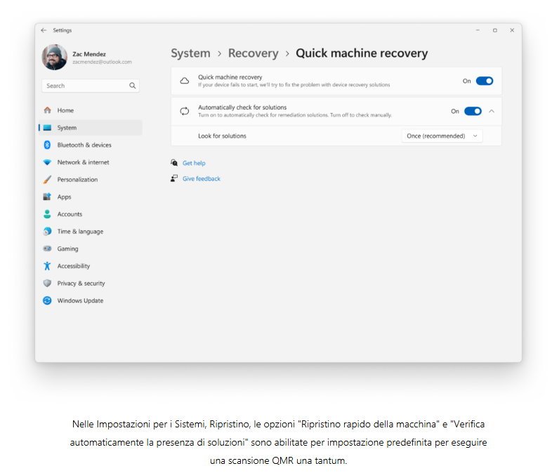The width and height of the screenshot is (552, 473).
Task: Click the Personalization paintbrush icon
Action: 47,180
